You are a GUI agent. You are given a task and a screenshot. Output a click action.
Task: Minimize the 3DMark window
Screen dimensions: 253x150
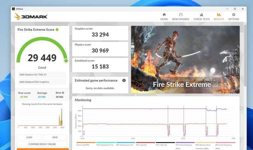tap(227, 9)
